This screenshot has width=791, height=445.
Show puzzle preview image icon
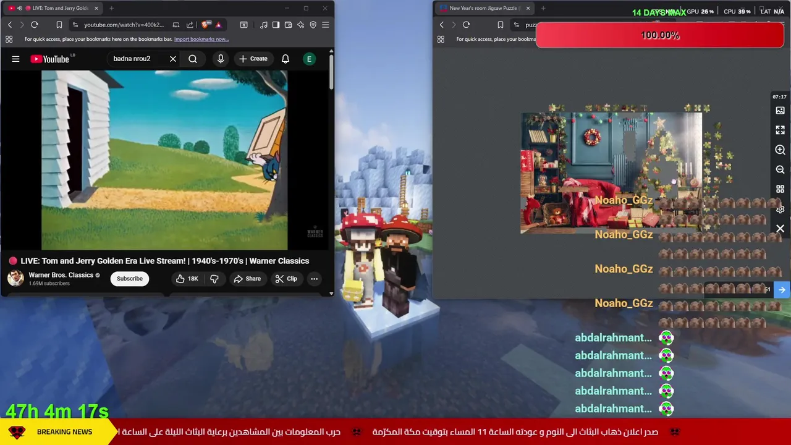780,111
